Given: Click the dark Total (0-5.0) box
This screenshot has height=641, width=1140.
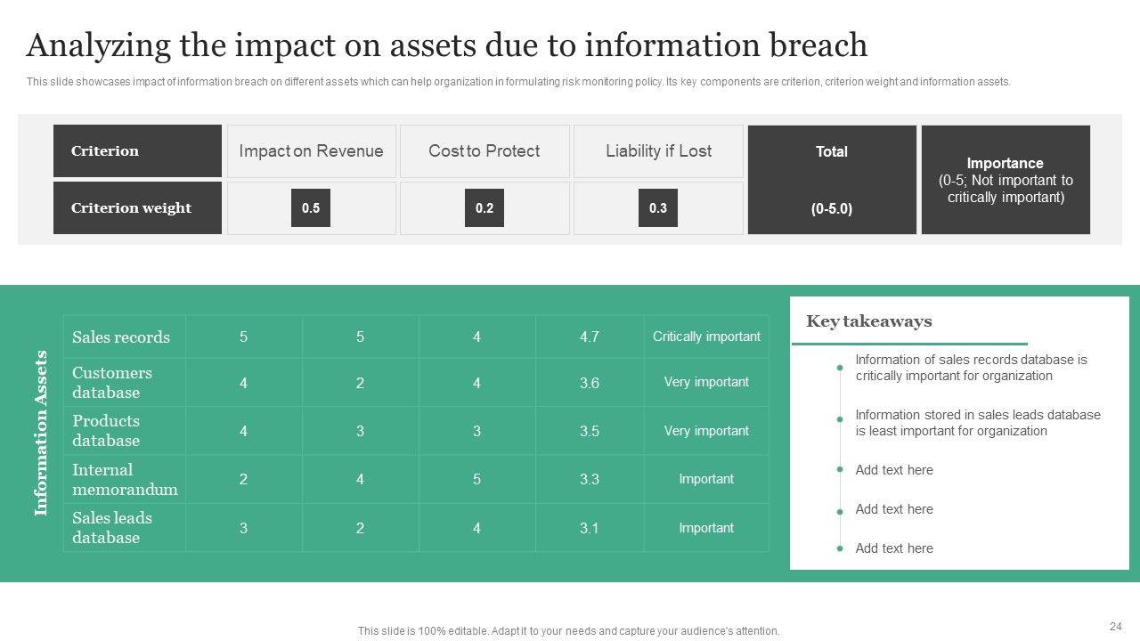Looking at the screenshot, I should tap(831, 180).
